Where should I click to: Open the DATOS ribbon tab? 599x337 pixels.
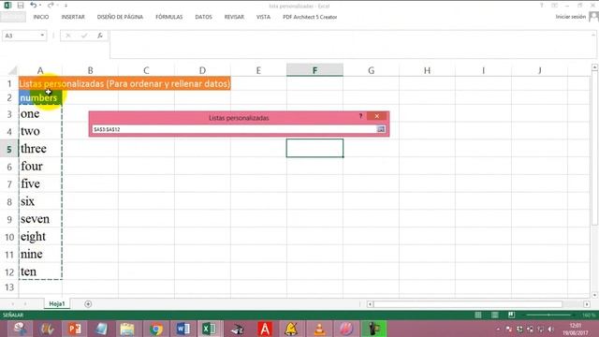[203, 17]
